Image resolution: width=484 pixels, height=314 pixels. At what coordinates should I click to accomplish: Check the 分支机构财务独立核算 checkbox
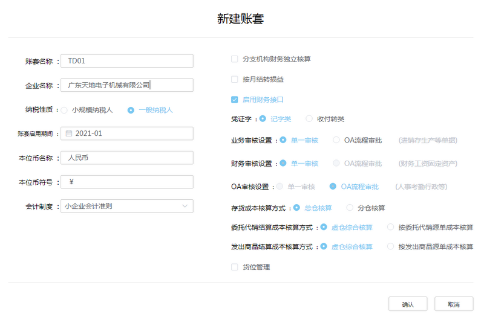click(235, 59)
